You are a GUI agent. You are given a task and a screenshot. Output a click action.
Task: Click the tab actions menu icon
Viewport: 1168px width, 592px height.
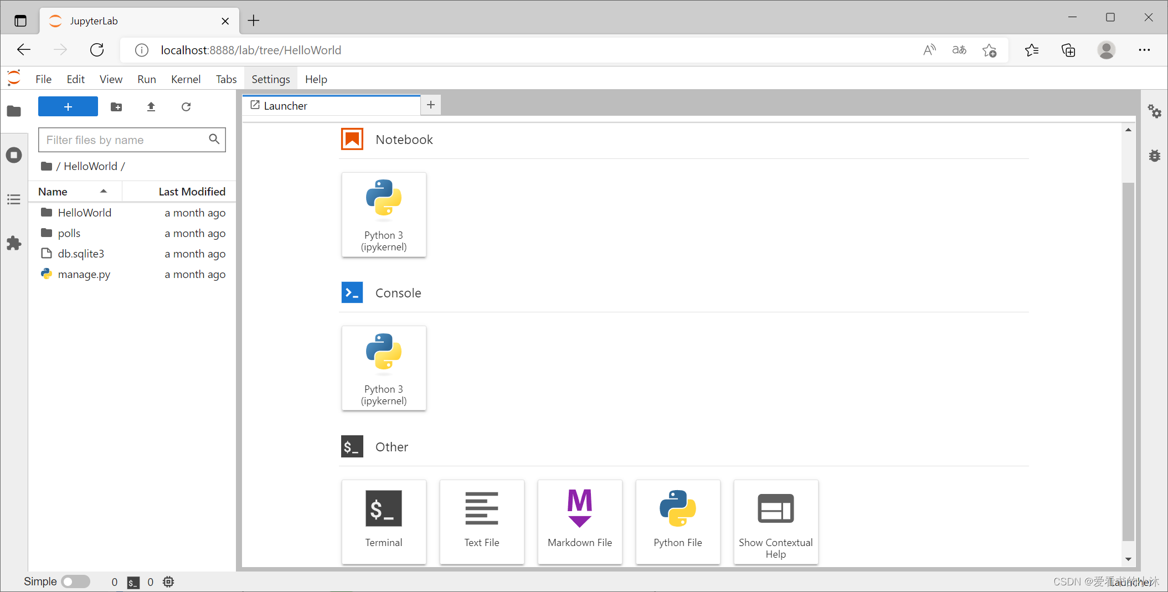pos(20,21)
